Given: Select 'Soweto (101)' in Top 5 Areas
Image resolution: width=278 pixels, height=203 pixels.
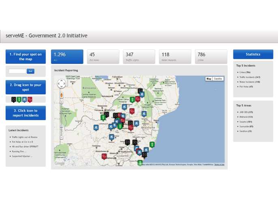Looking at the screenshot, I should click(x=246, y=122).
